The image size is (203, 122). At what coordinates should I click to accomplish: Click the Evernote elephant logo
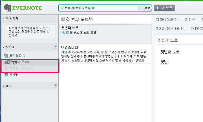pos(8,8)
